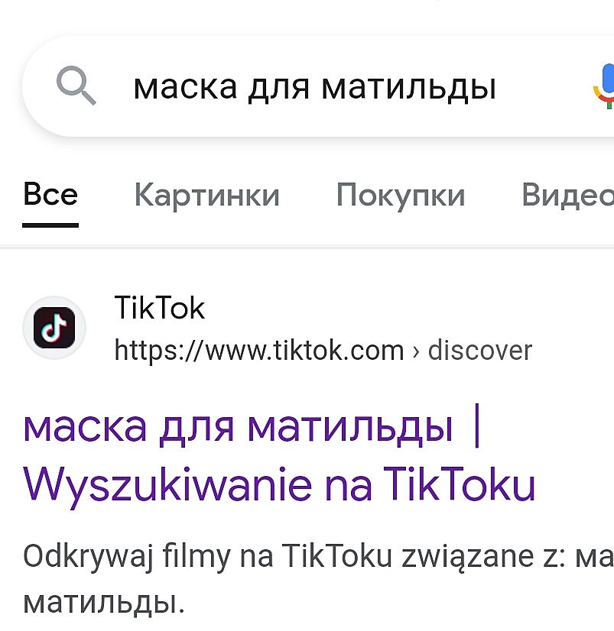Image resolution: width=614 pixels, height=631 pixels.
Task: Click the word "маска" in the search box
Action: click(185, 87)
